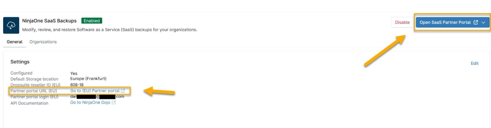Image resolution: width=491 pixels, height=128 pixels.
Task: Click external-link icon beside Go to NinjaOne Dojo
Action: coord(114,103)
